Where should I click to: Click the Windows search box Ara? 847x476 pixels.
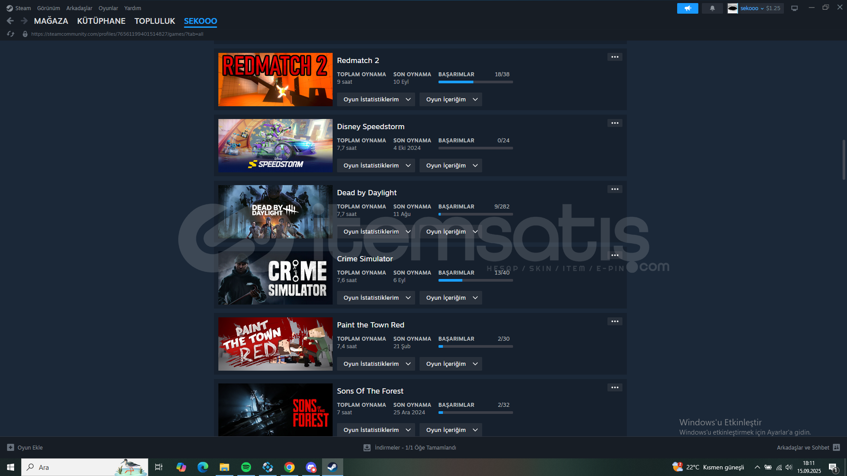pyautogui.click(x=85, y=467)
